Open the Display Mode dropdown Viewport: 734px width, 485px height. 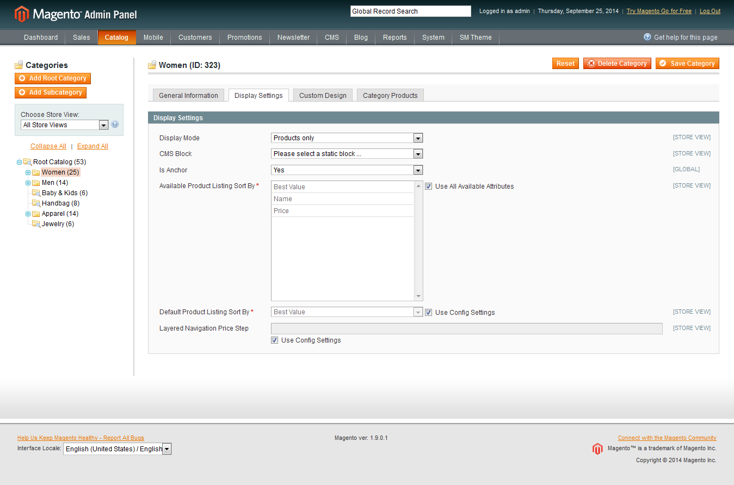click(347, 138)
